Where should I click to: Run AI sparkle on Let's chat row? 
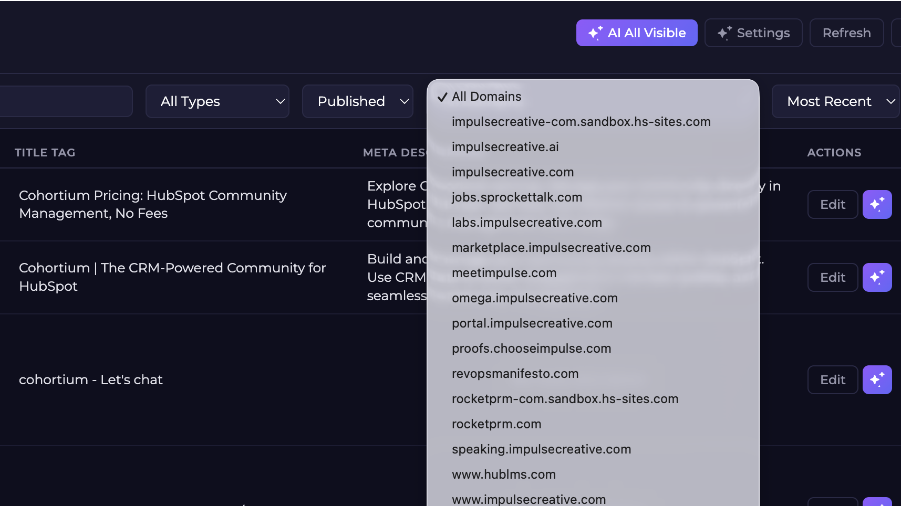(x=877, y=380)
